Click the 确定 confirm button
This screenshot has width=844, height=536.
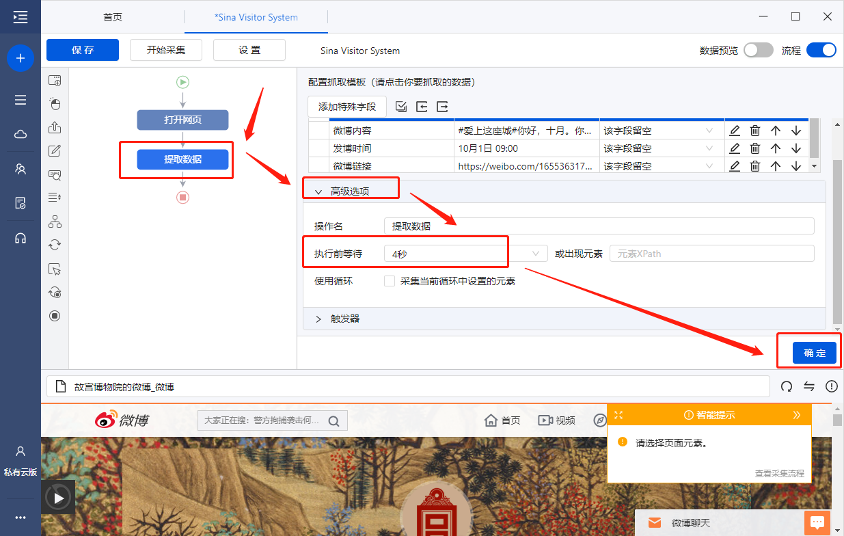pos(815,353)
